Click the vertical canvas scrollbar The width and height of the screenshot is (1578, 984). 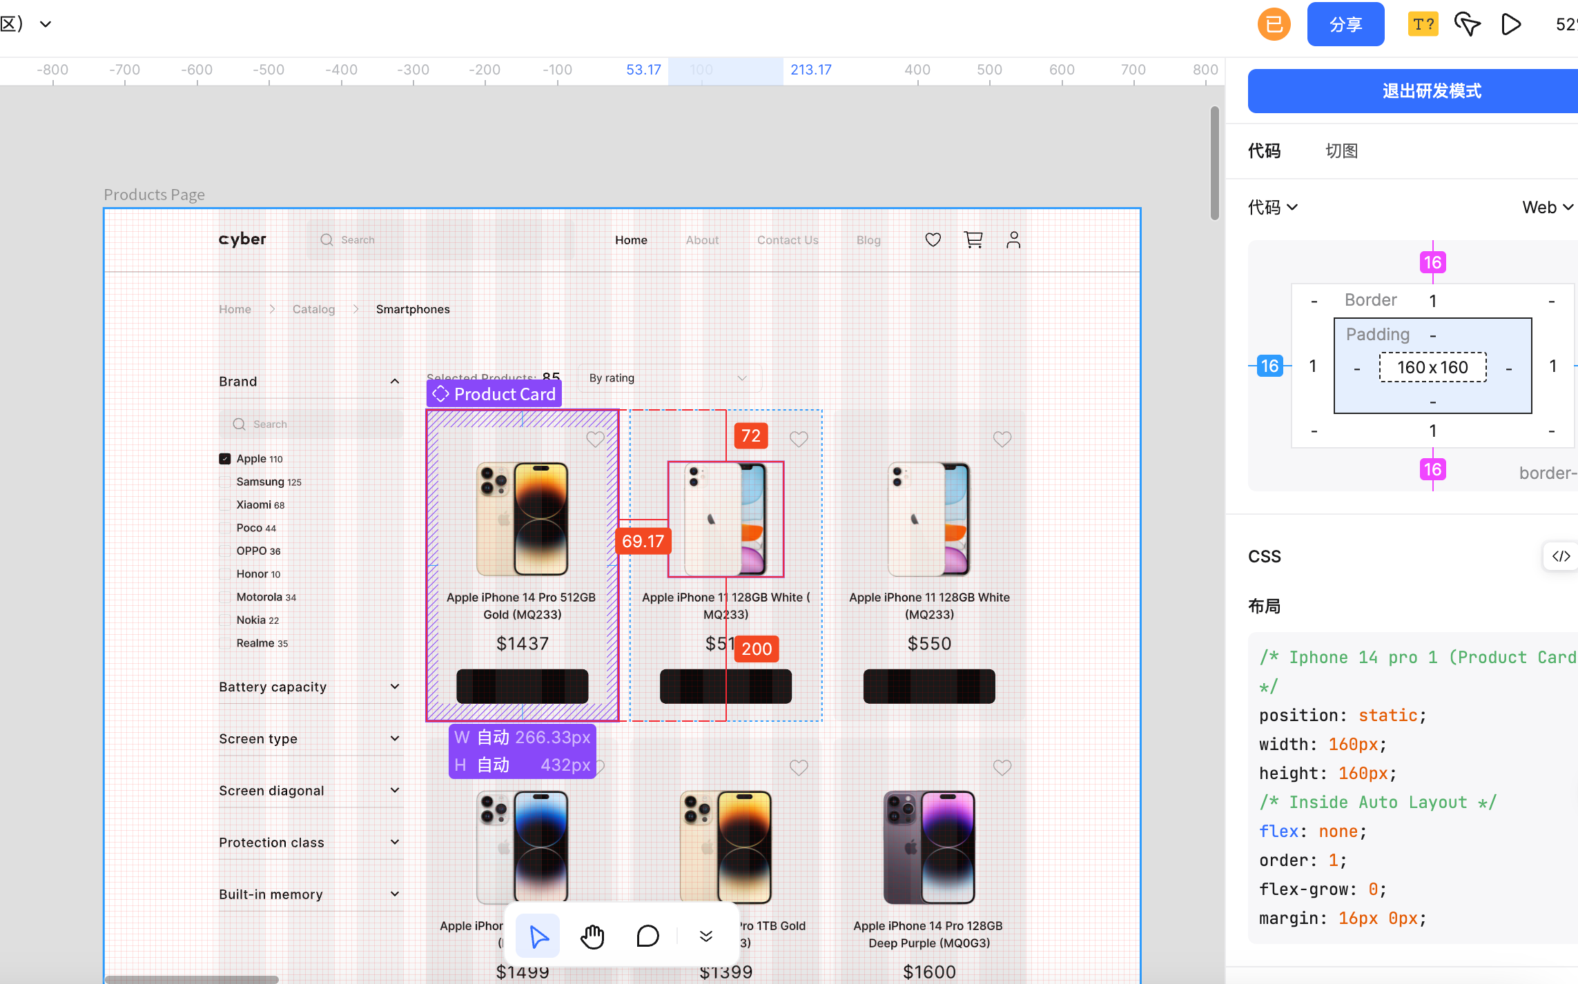tap(1215, 163)
